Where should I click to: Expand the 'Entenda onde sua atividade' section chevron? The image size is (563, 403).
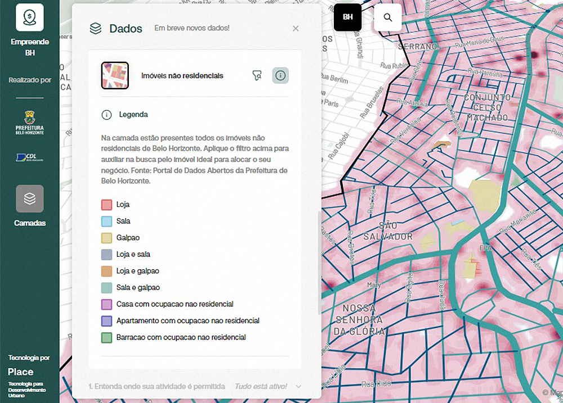298,386
